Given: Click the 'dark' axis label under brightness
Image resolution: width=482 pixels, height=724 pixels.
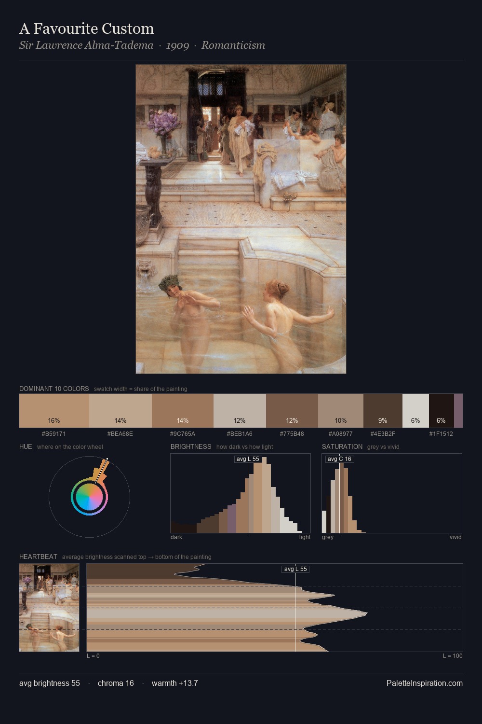Looking at the screenshot, I should [x=176, y=537].
